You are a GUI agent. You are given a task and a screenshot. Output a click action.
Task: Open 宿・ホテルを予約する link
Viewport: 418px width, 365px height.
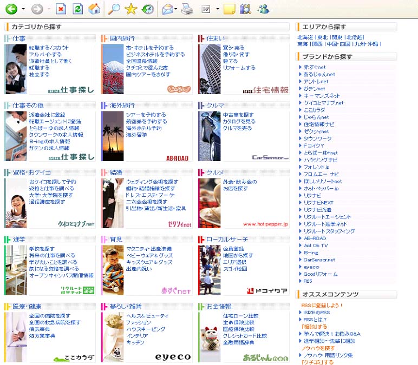[x=150, y=48]
